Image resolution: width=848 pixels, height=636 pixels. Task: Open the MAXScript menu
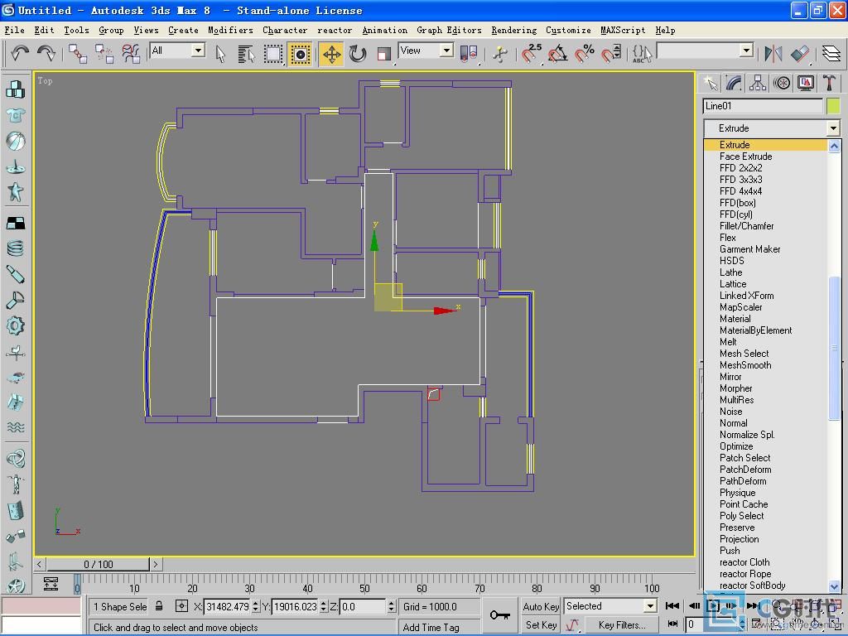pyautogui.click(x=623, y=31)
